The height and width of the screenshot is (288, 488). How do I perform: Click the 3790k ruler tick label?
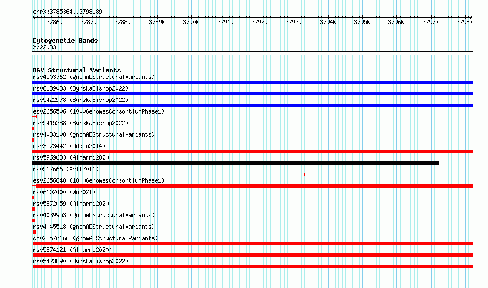click(191, 22)
